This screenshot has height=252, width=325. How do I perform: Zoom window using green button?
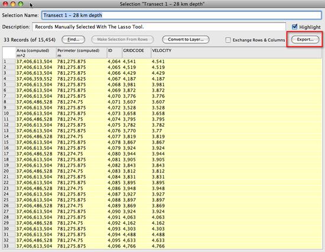[x=21, y=4]
